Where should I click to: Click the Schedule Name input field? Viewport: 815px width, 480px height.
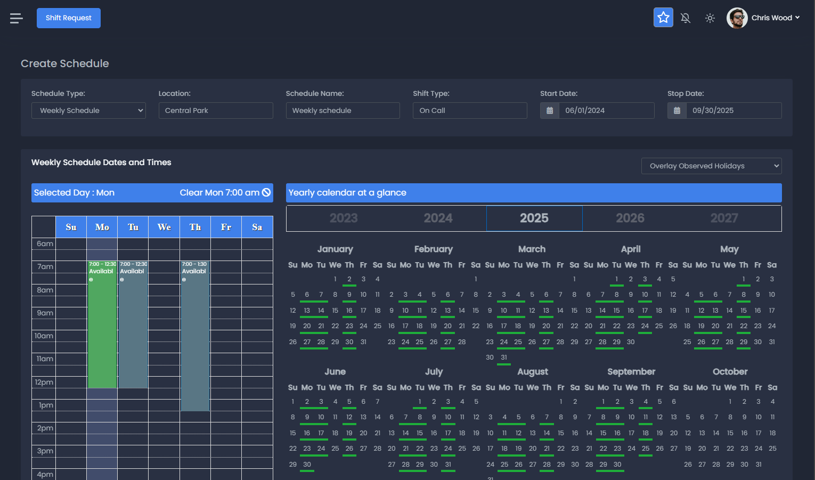click(x=343, y=110)
